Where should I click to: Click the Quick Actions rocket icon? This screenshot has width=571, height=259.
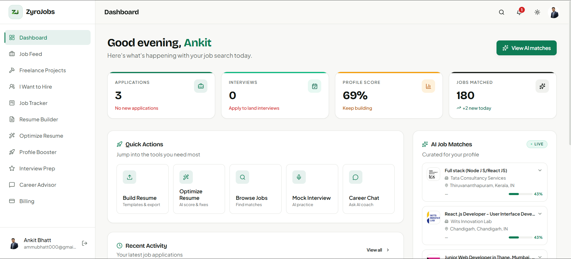tap(120, 144)
